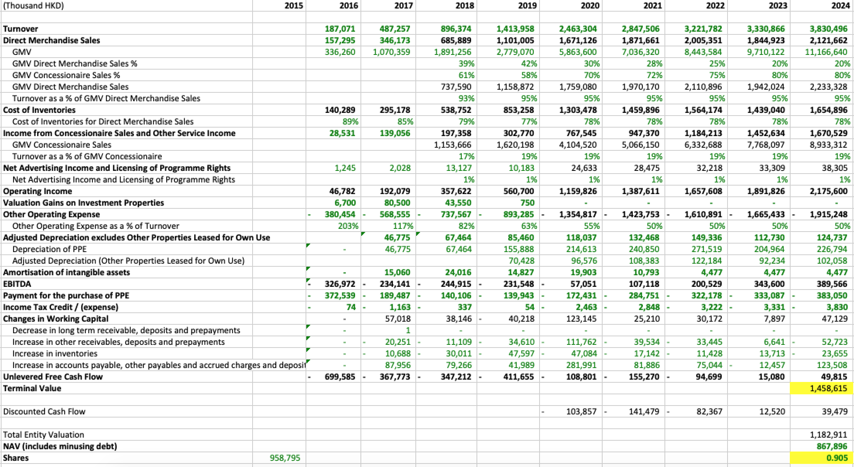Select Net Advertising Income value 38,305 in 2024
The height and width of the screenshot is (467, 854).
(x=835, y=168)
